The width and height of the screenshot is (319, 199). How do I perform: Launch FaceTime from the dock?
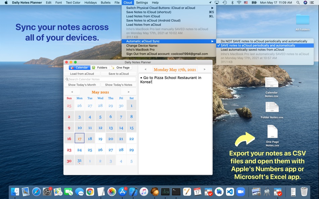(x=69, y=192)
